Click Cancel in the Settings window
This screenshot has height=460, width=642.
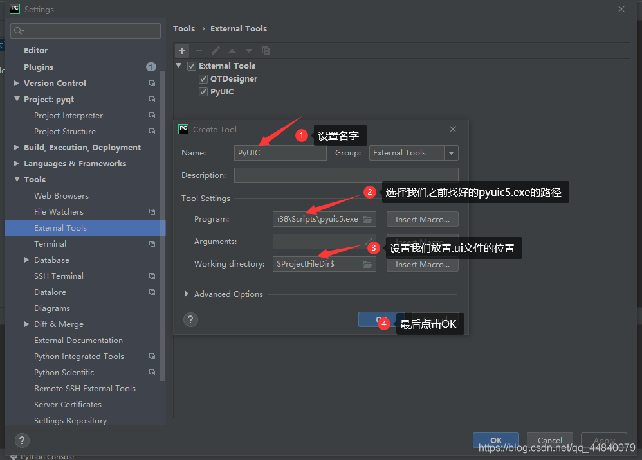(x=549, y=440)
